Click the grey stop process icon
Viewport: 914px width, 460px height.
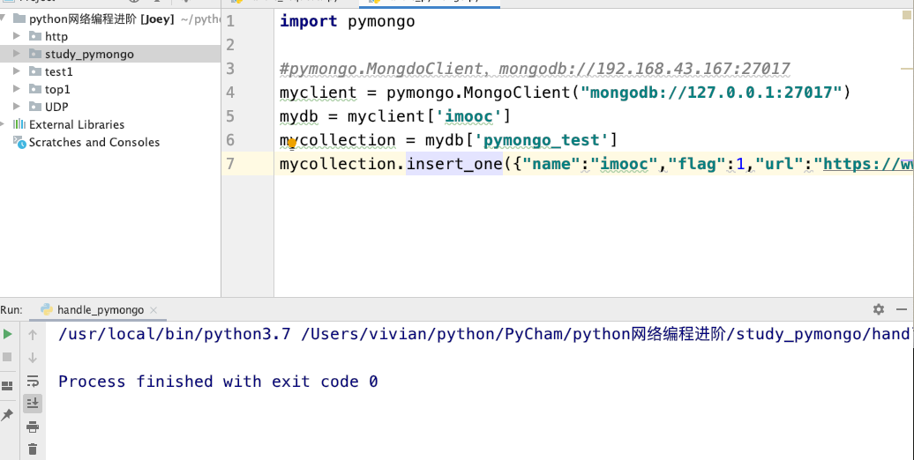[7, 357]
